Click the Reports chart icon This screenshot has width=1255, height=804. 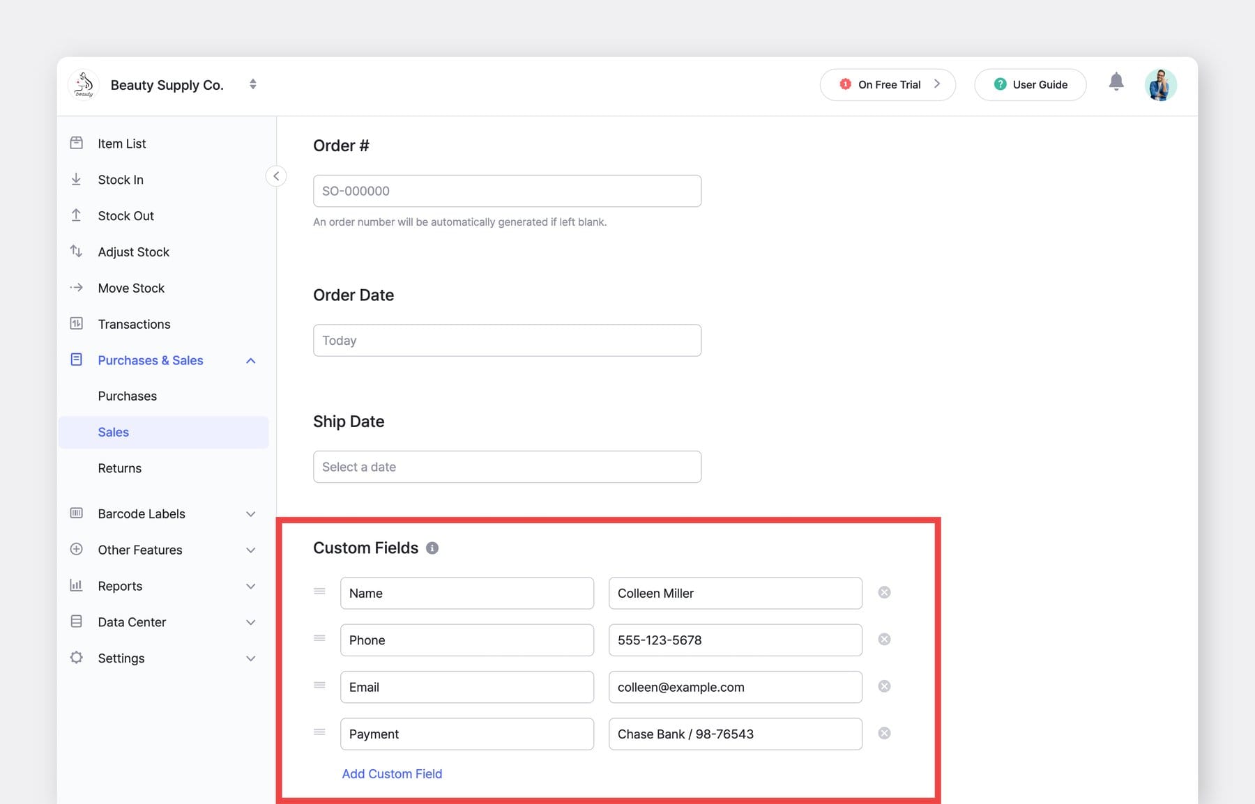[77, 586]
